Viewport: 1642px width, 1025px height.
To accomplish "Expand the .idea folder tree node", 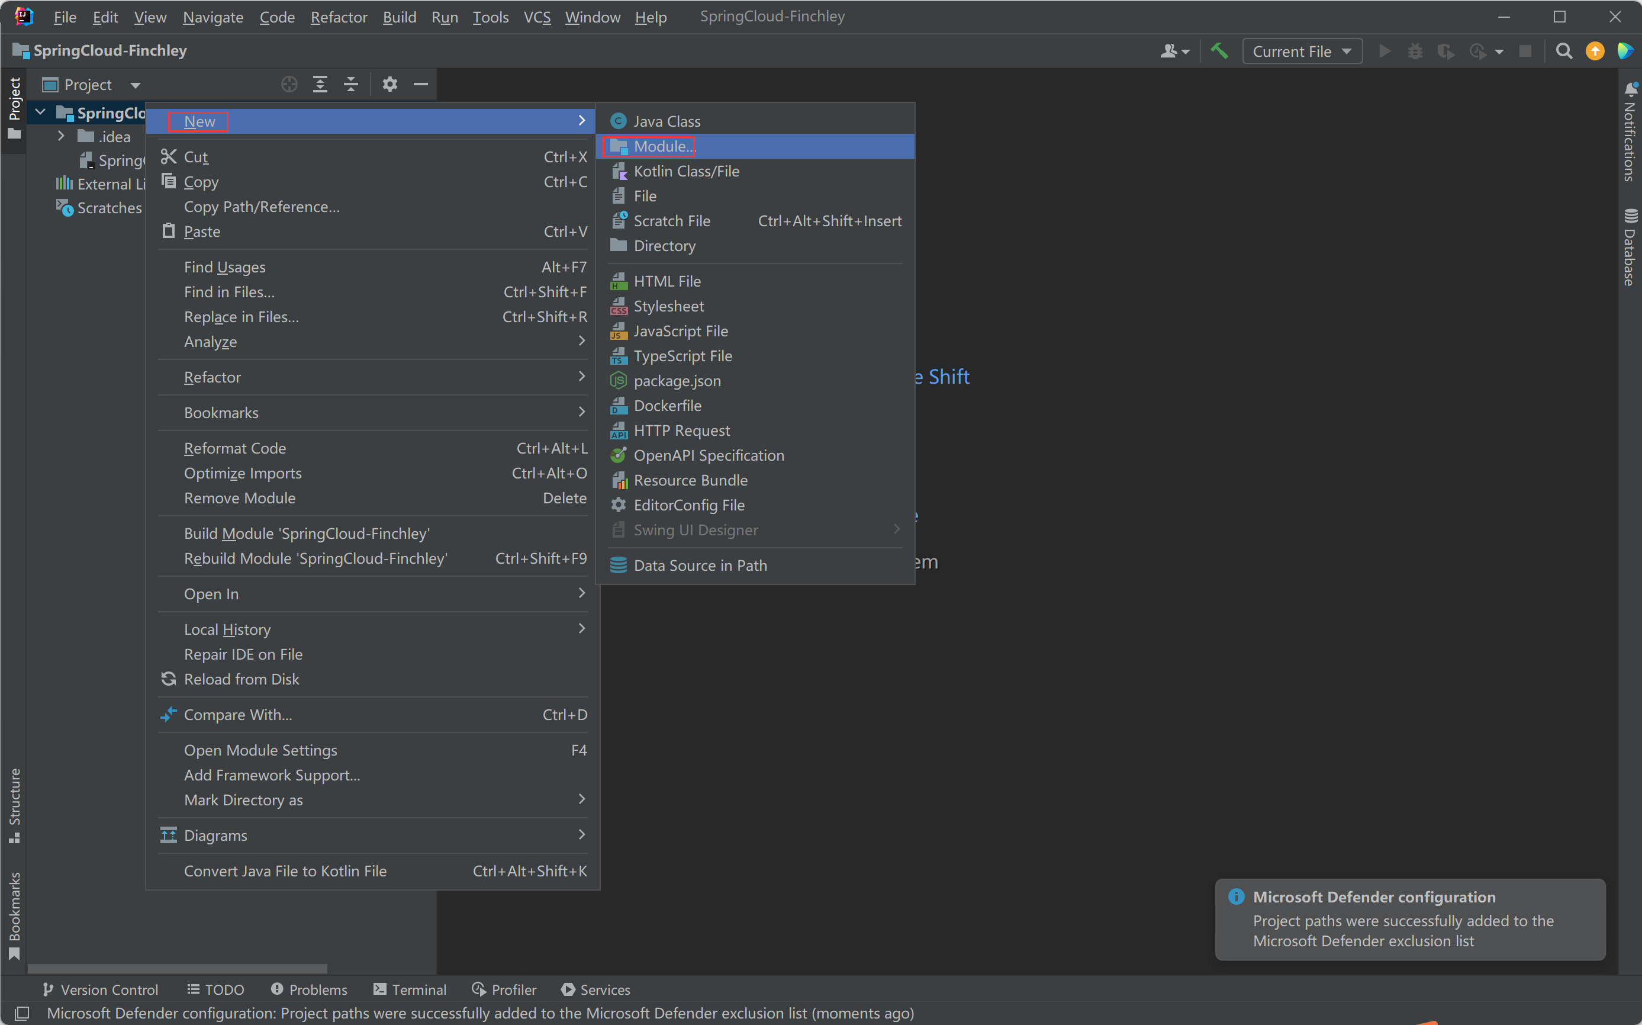I will tap(62, 136).
